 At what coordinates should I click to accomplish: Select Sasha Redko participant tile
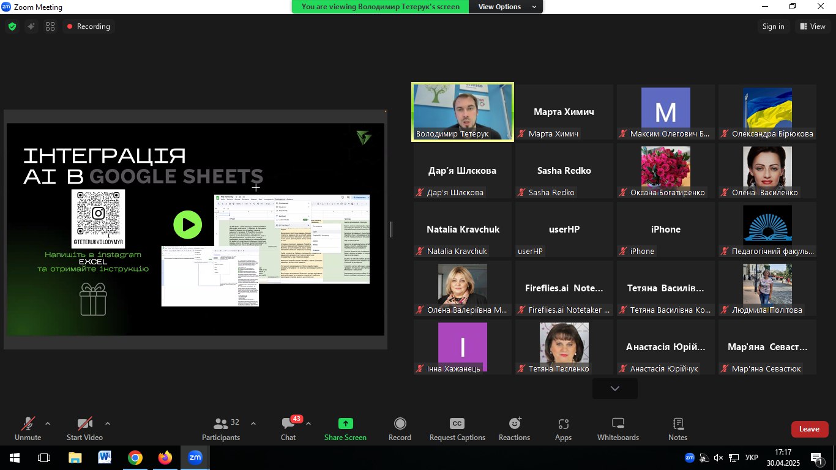click(564, 171)
